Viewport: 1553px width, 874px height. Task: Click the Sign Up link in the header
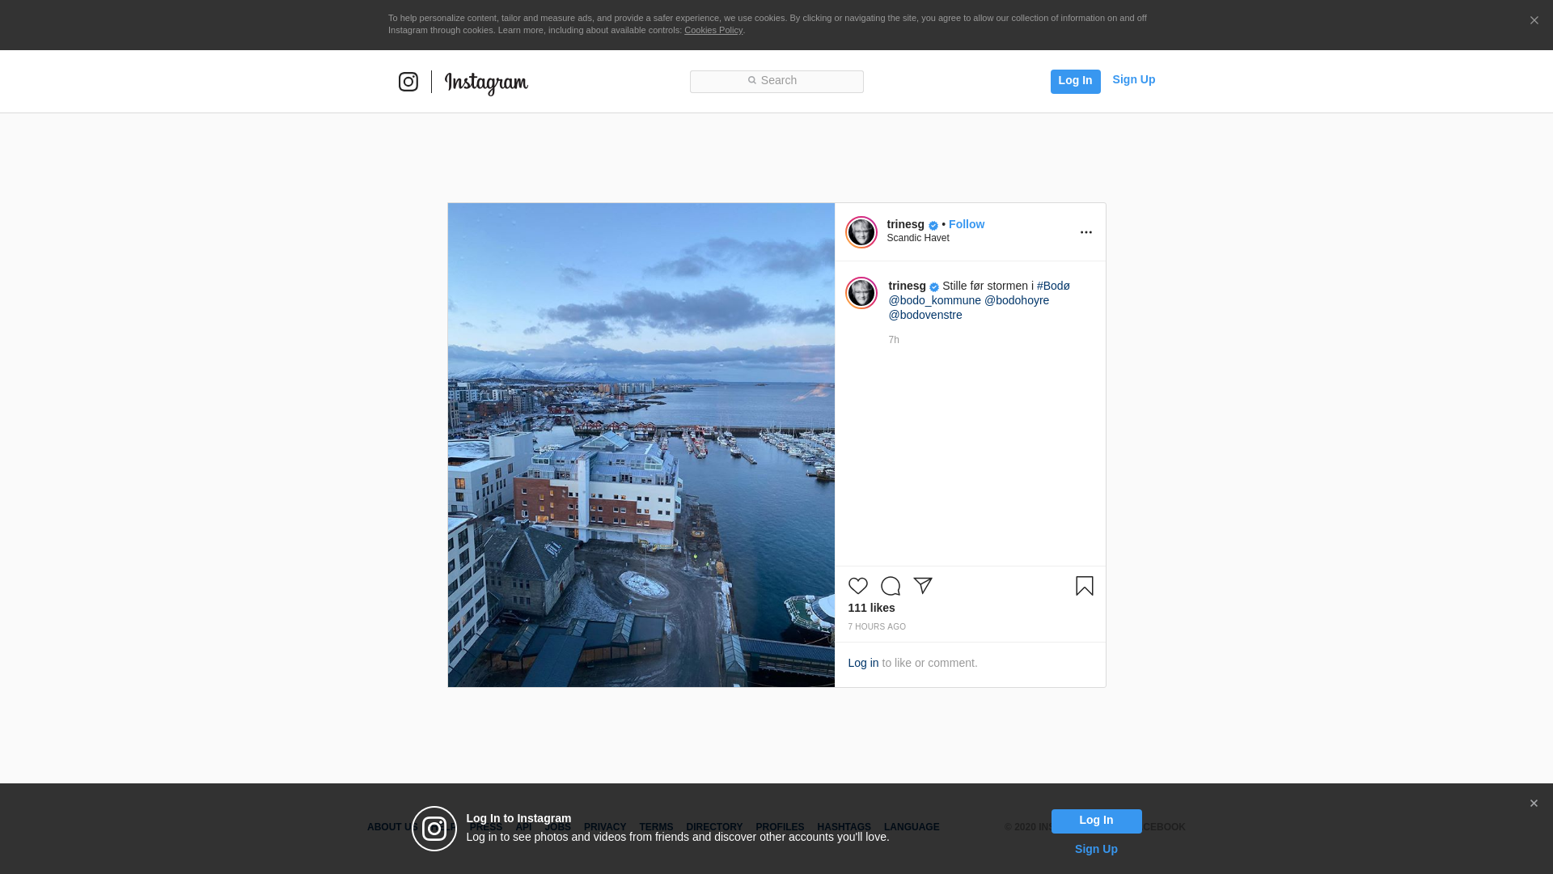(1133, 79)
